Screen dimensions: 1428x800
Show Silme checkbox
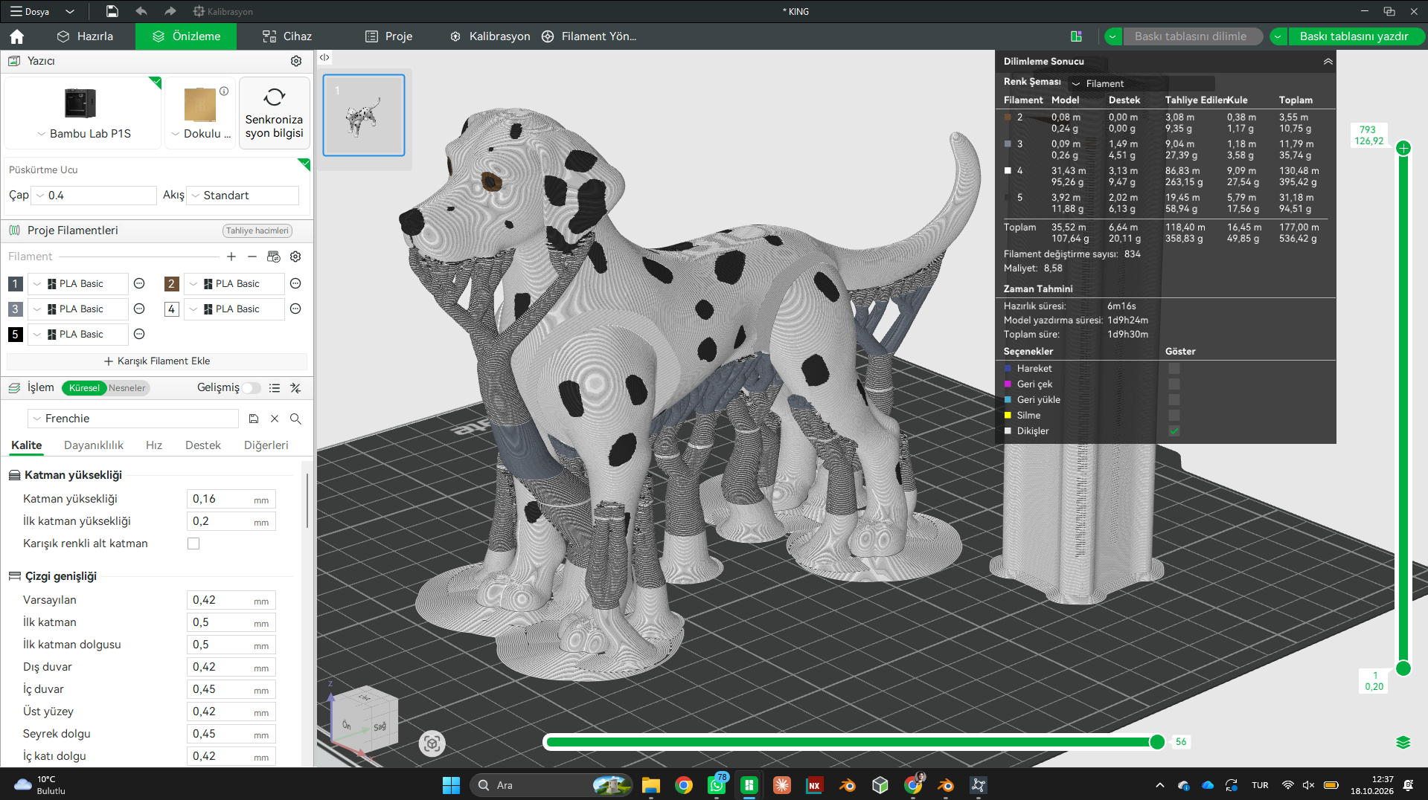click(1174, 416)
